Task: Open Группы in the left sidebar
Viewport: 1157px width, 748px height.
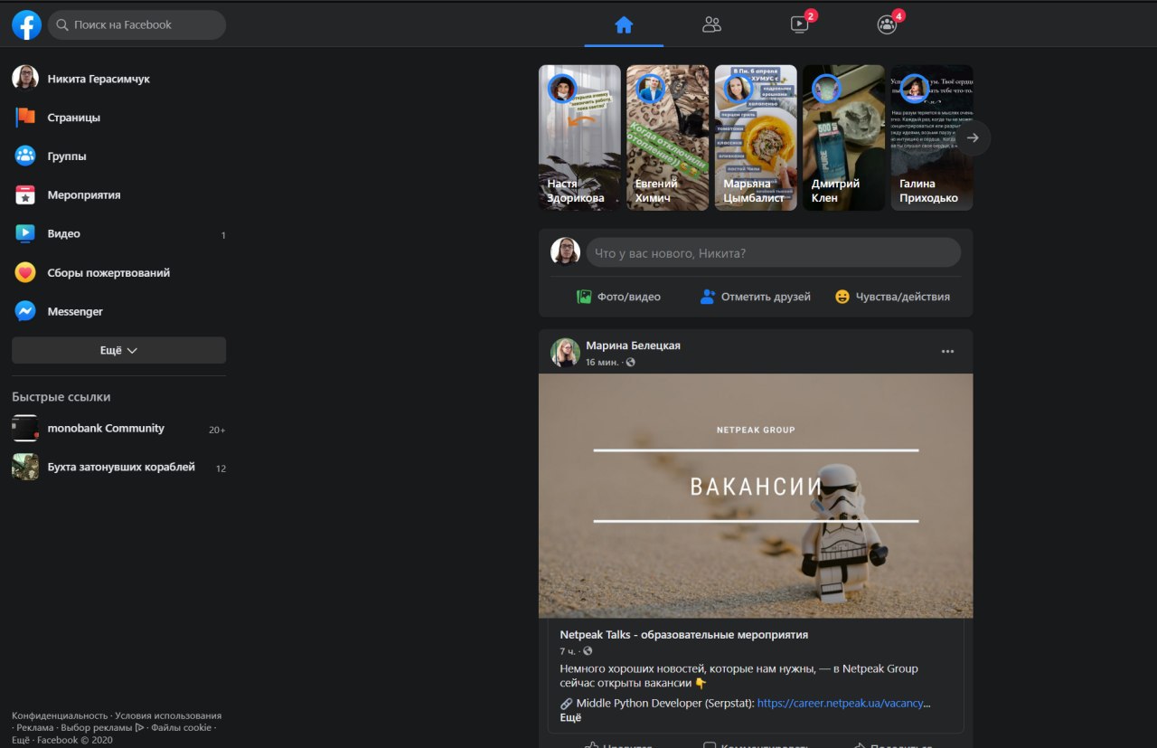Action: point(118,156)
